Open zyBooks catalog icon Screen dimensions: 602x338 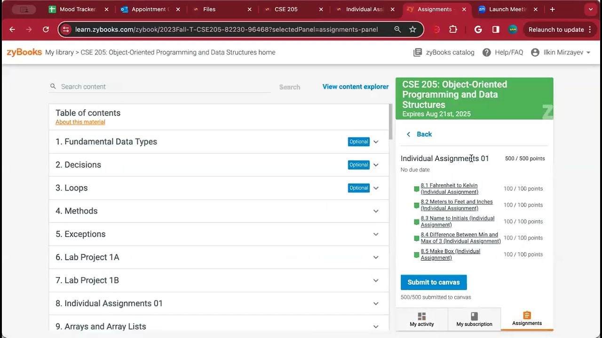click(x=417, y=53)
